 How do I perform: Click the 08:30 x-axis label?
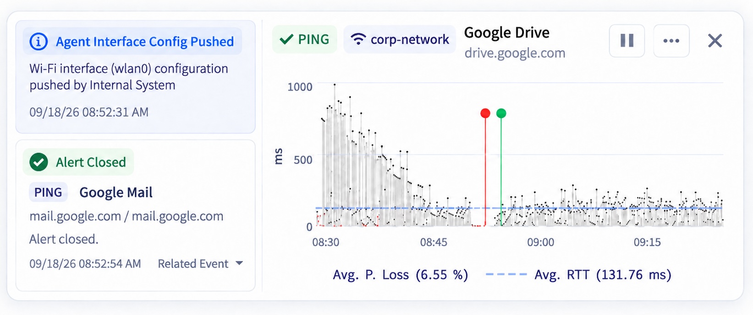point(326,242)
